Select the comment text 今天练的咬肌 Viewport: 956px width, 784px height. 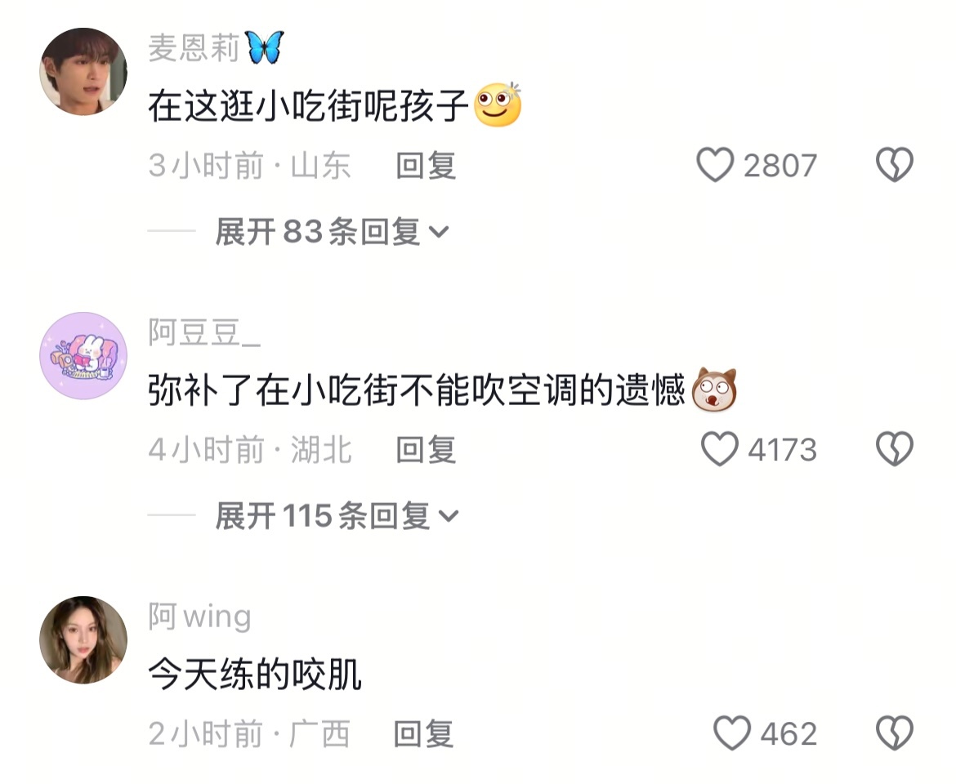pos(255,675)
